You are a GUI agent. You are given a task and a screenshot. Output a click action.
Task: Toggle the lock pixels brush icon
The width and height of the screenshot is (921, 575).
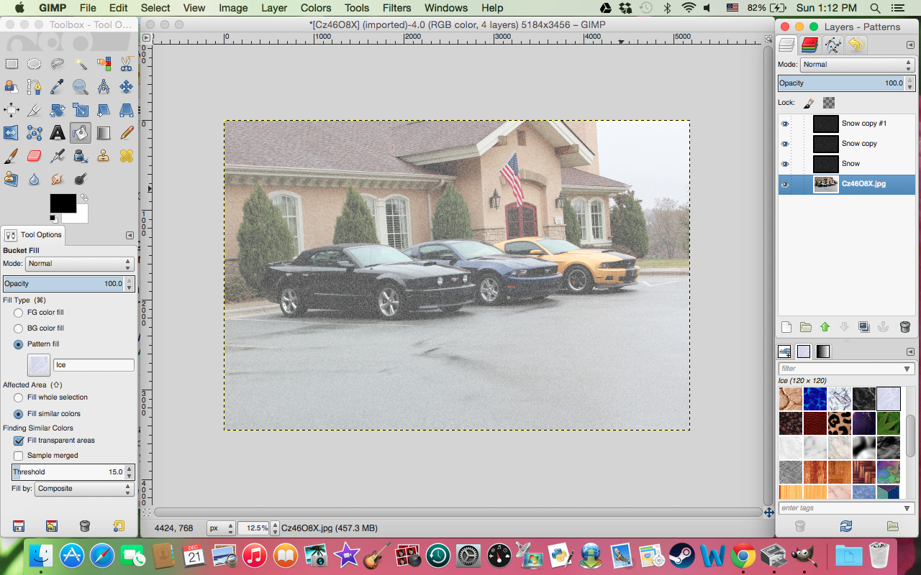click(x=809, y=103)
